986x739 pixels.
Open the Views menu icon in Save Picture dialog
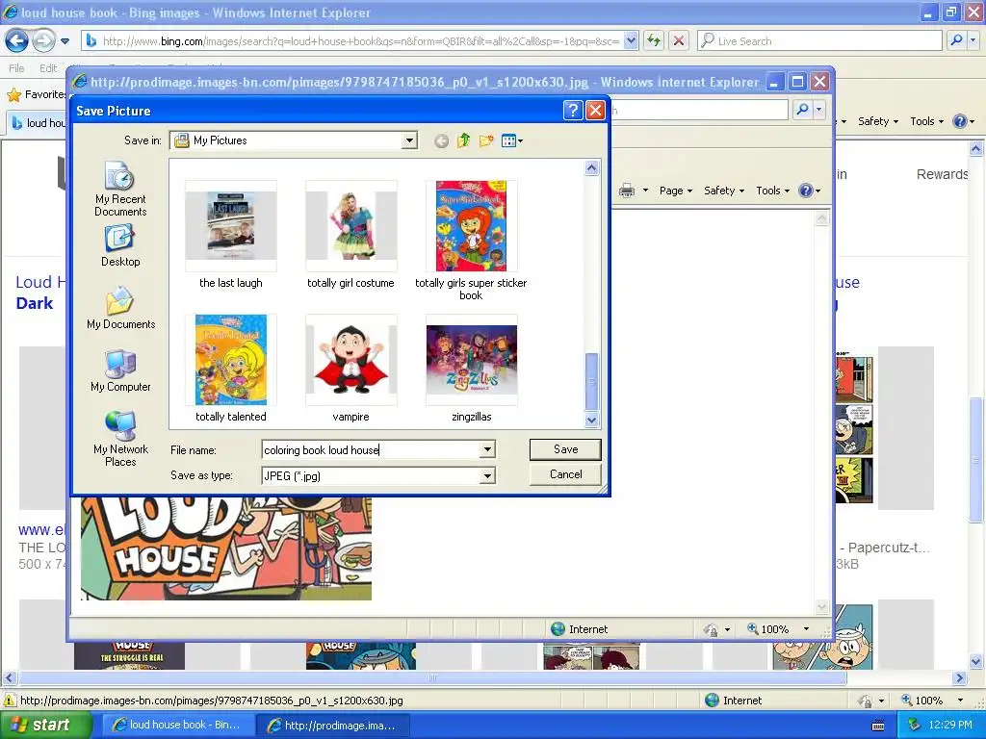click(x=512, y=140)
